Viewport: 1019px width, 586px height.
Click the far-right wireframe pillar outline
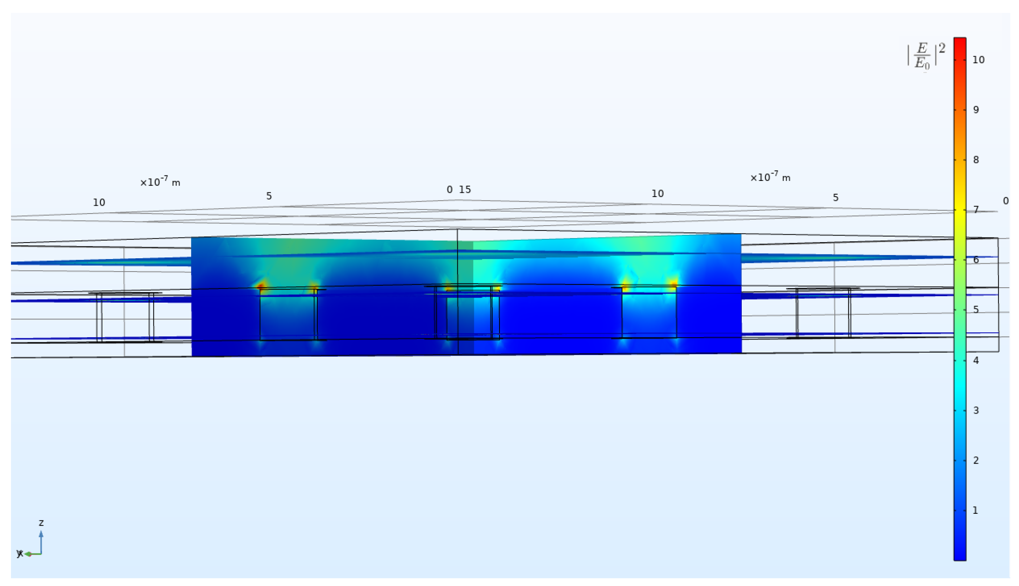click(823, 313)
